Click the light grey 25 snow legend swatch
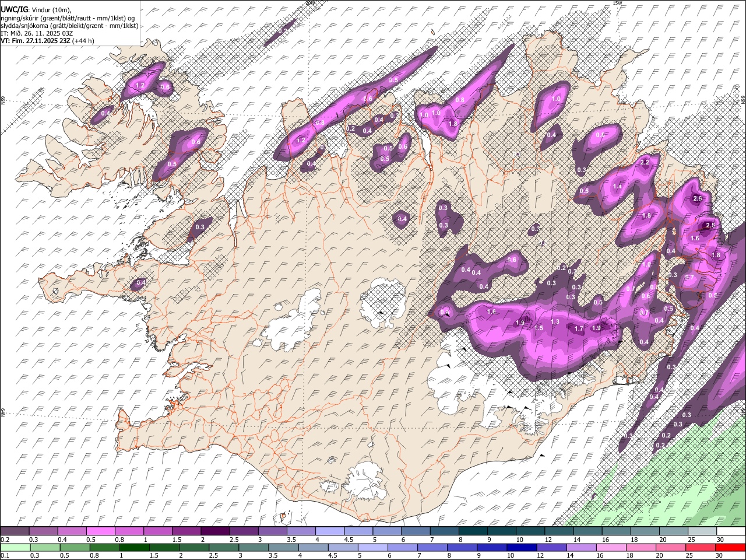The width and height of the screenshot is (746, 560). pyautogui.click(x=702, y=531)
